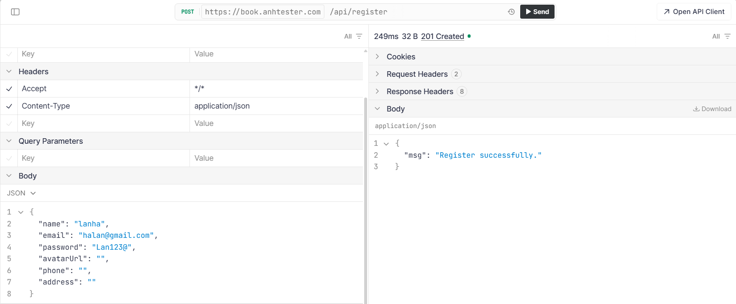Image resolution: width=736 pixels, height=304 pixels.
Task: Disable the Content-Type header checkbox
Action: [x=9, y=106]
